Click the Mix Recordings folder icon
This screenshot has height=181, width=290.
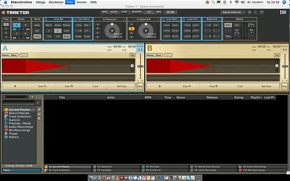point(6,130)
